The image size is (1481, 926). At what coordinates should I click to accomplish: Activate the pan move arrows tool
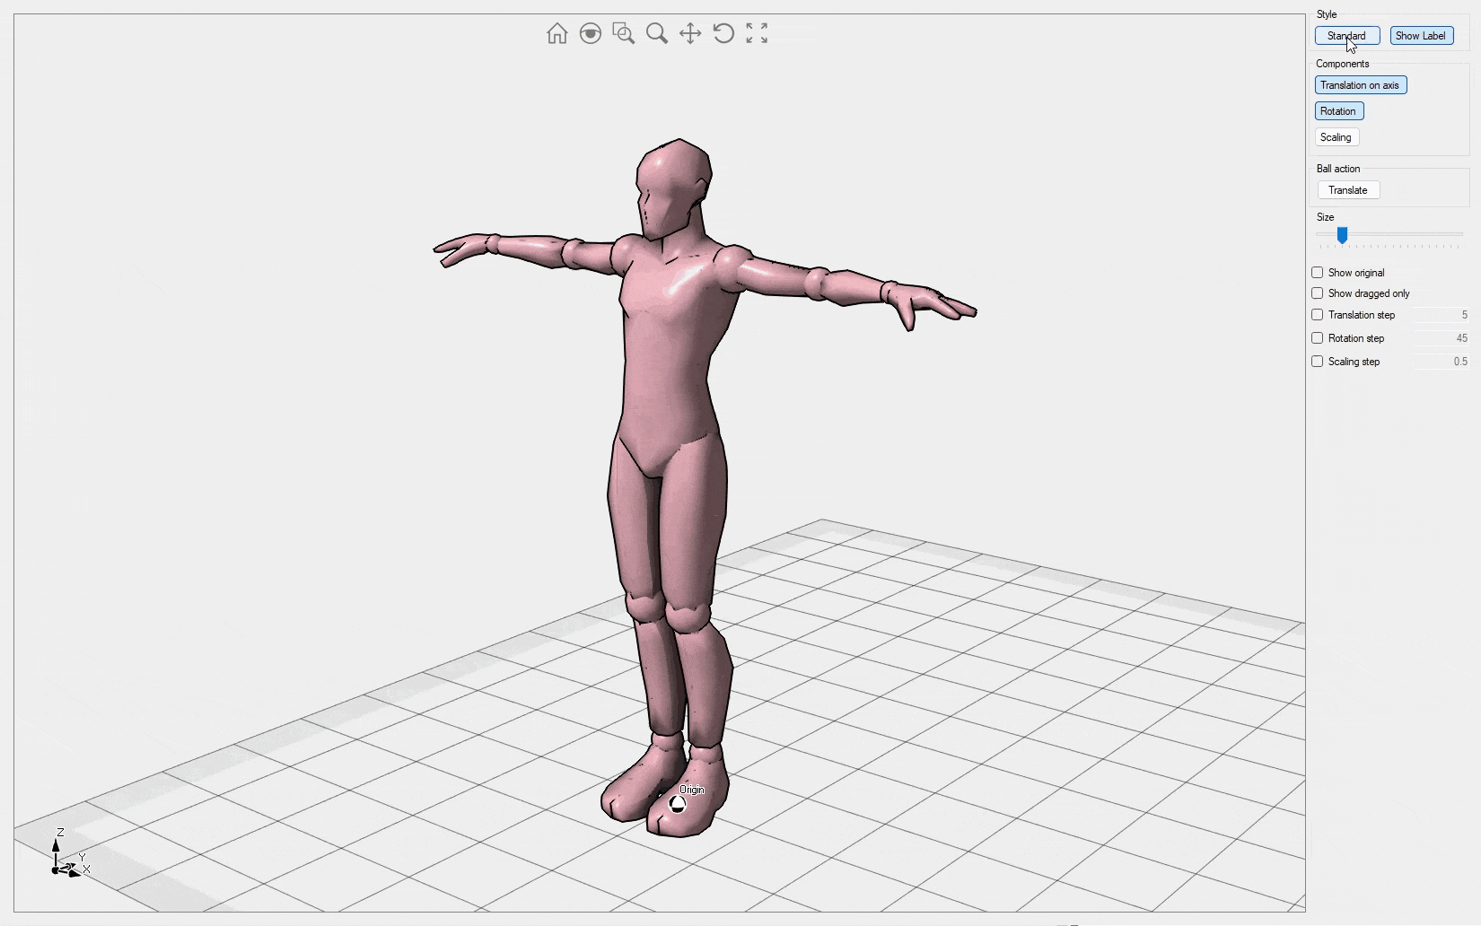(x=690, y=33)
